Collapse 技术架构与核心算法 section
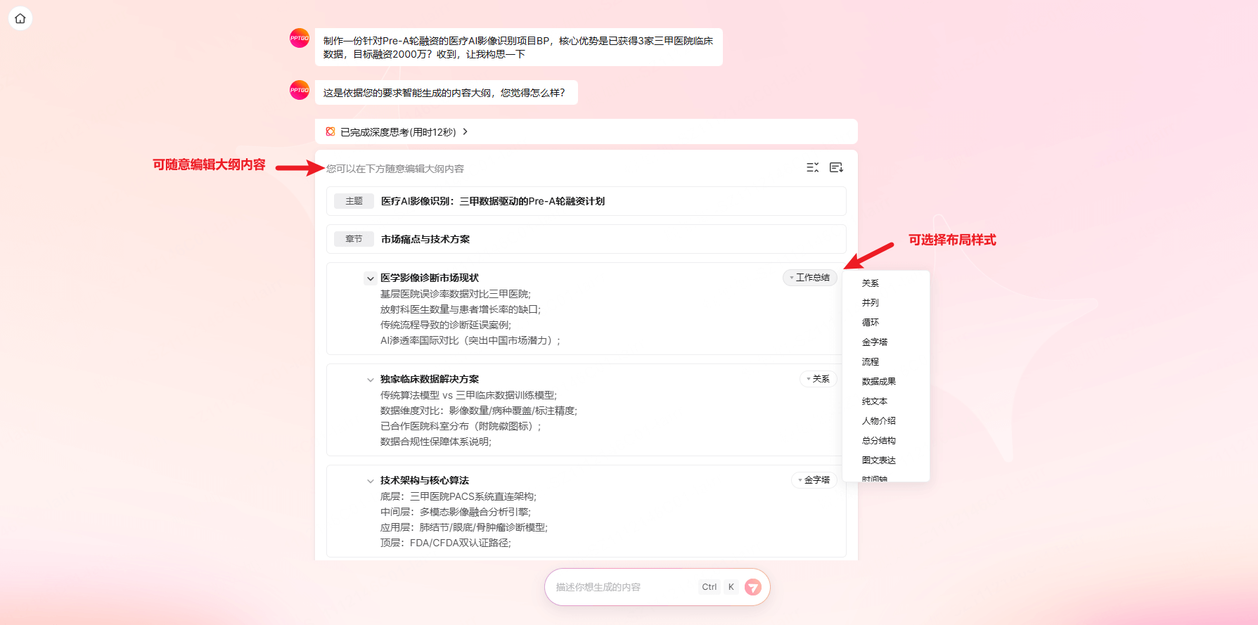Screen dimensions: 1258x625 tap(371, 481)
